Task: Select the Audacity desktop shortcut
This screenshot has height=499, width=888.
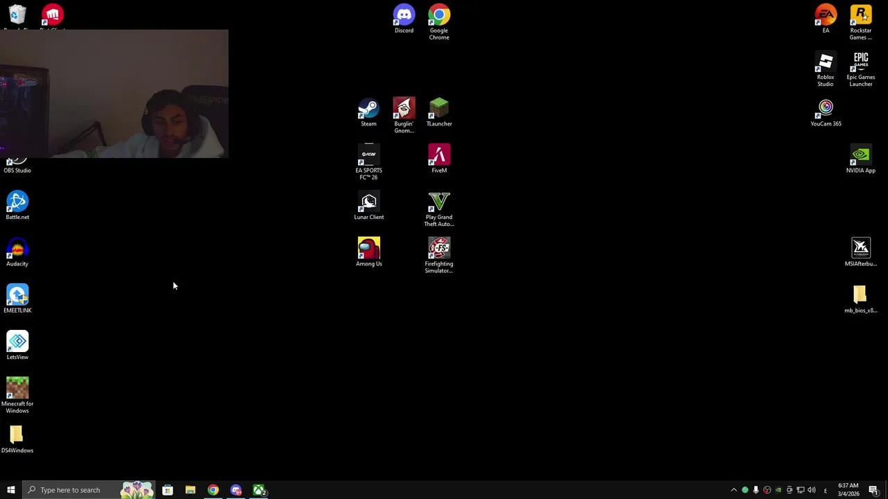Action: point(17,252)
